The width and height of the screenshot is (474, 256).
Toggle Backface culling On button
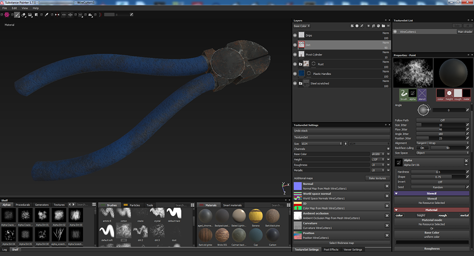[x=423, y=148]
